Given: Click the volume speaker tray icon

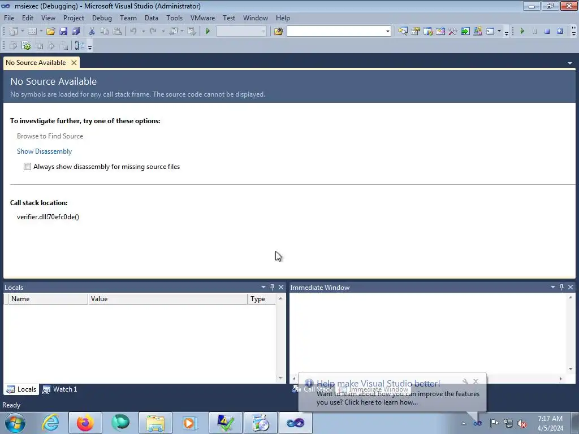Looking at the screenshot, I should pyautogui.click(x=522, y=423).
